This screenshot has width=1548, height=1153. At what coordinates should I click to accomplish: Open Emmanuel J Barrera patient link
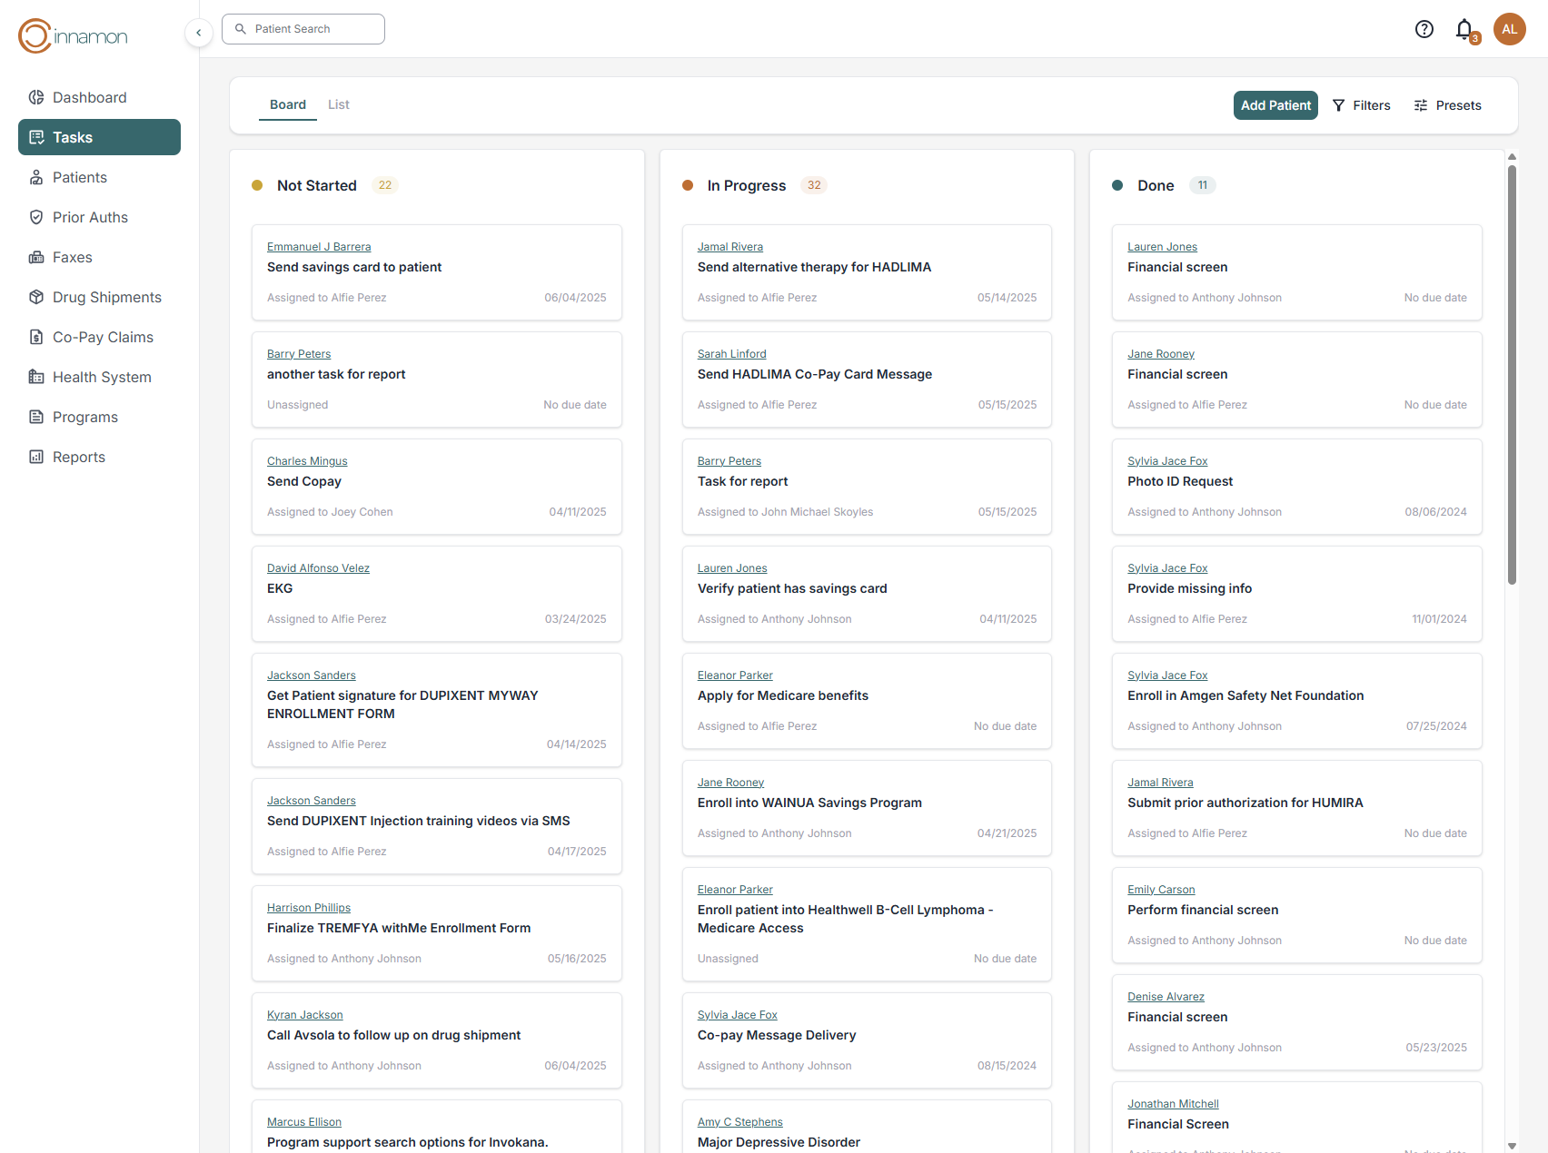[x=319, y=247]
